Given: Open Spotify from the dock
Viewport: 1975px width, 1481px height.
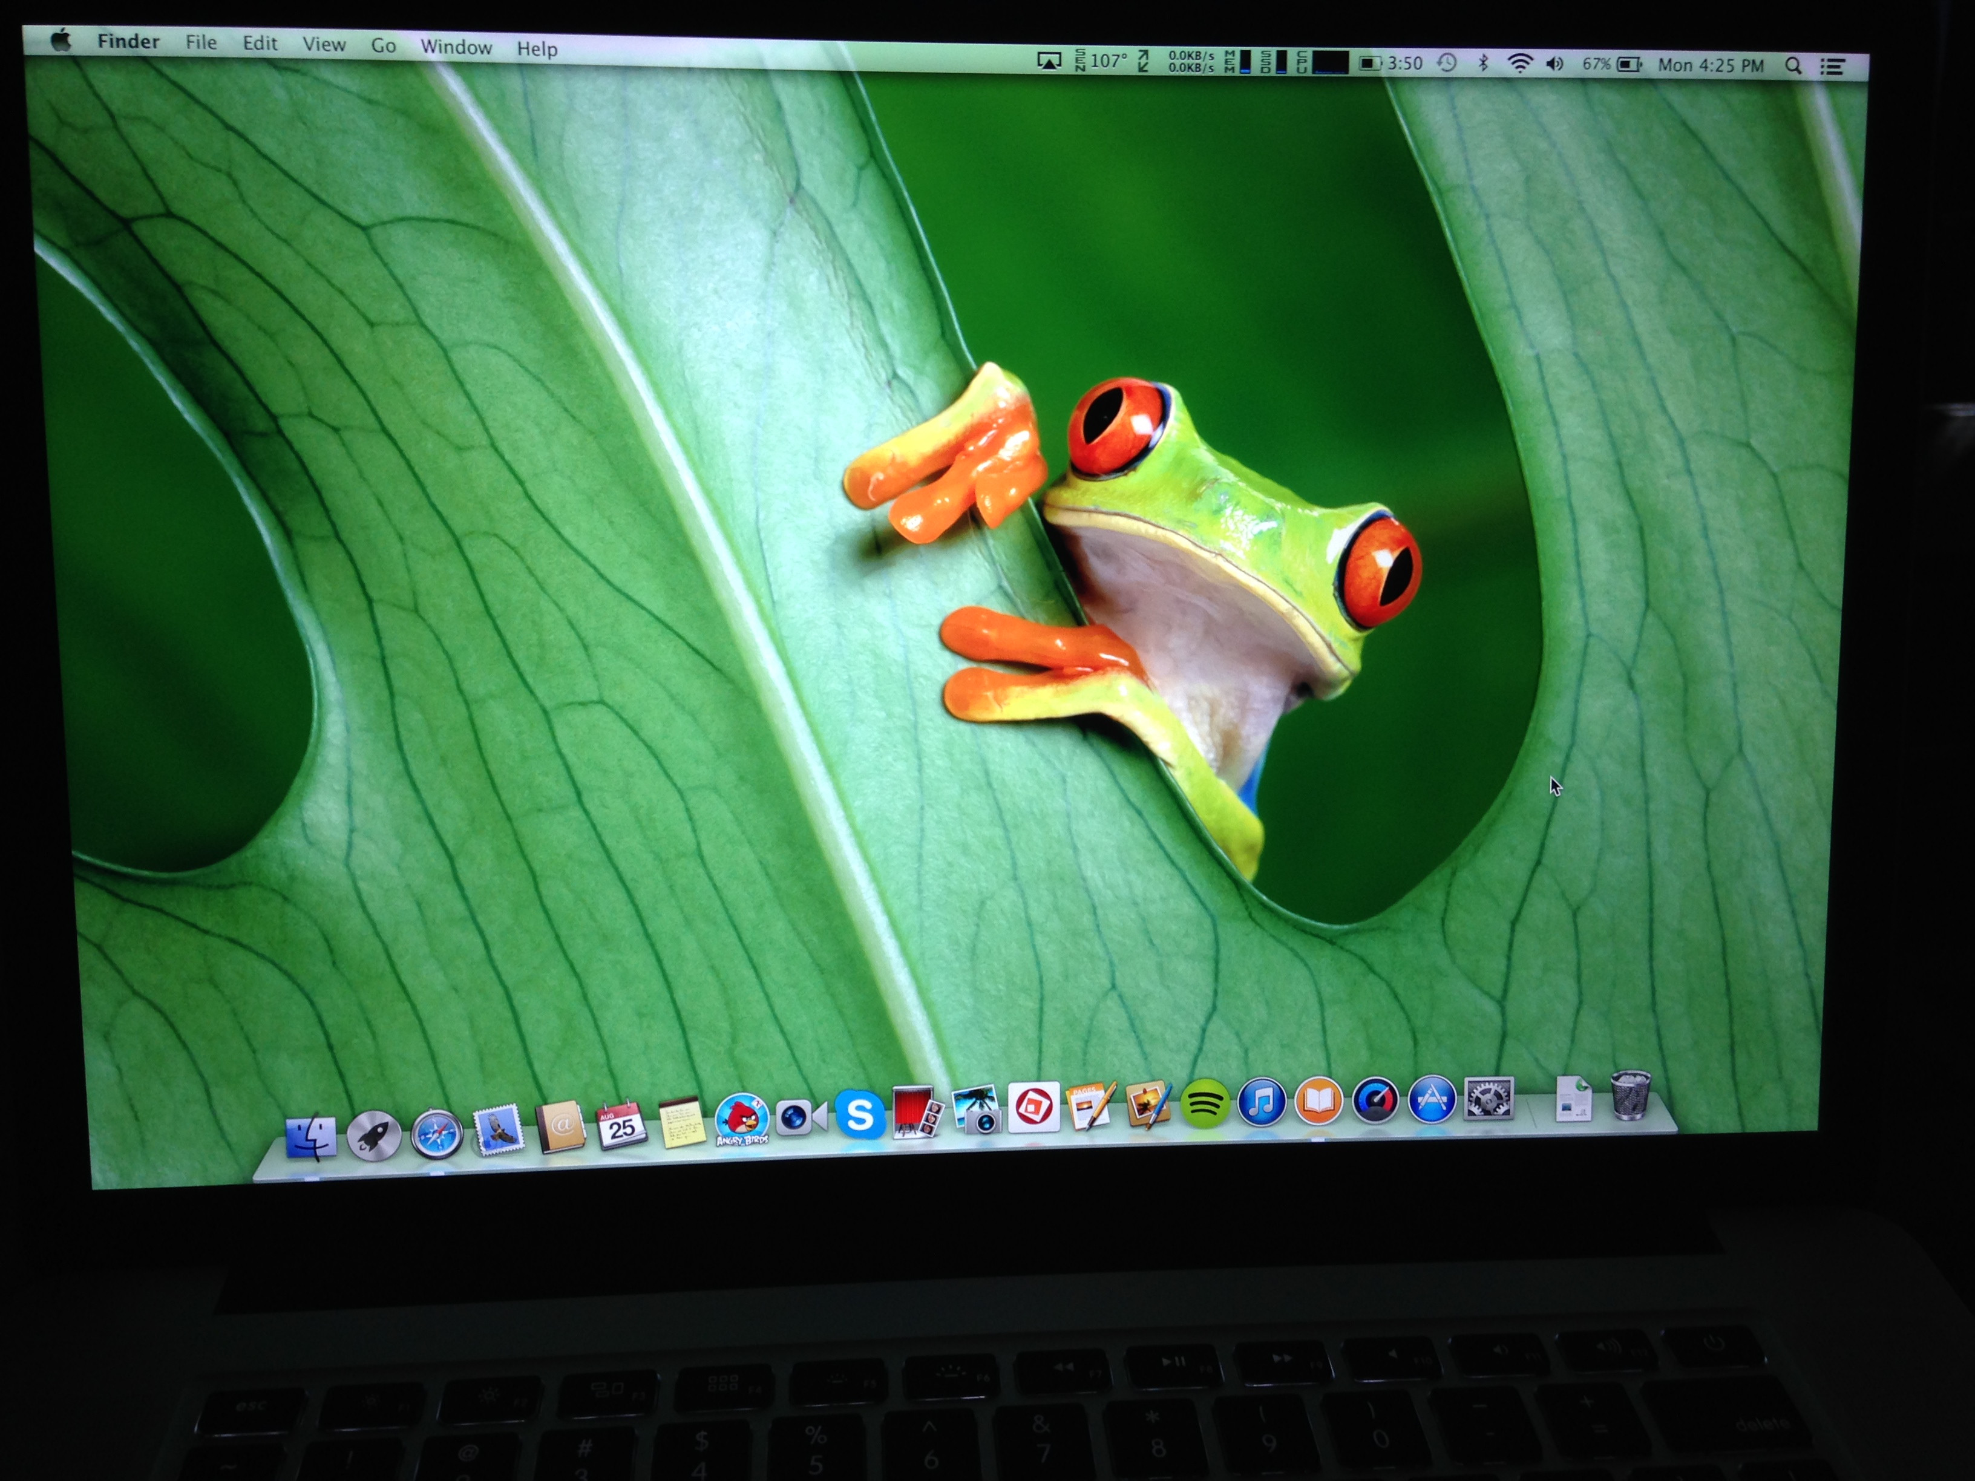Looking at the screenshot, I should 1205,1104.
